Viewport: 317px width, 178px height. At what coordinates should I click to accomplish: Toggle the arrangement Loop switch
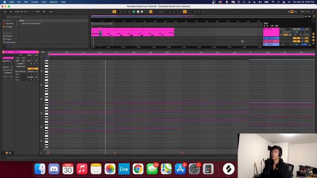185,12
